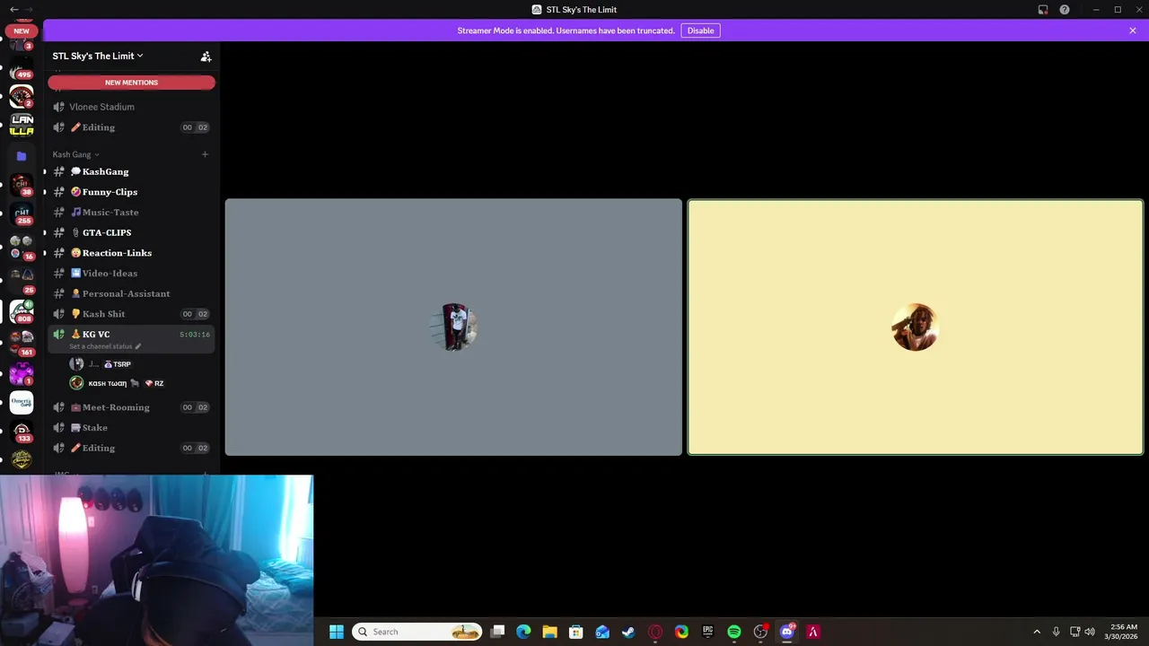The image size is (1149, 646).
Task: Go back using title bar arrow
Action: (x=13, y=9)
